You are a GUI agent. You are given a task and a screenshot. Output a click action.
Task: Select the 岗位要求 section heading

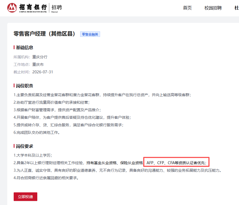pyautogui.click(x=24, y=146)
